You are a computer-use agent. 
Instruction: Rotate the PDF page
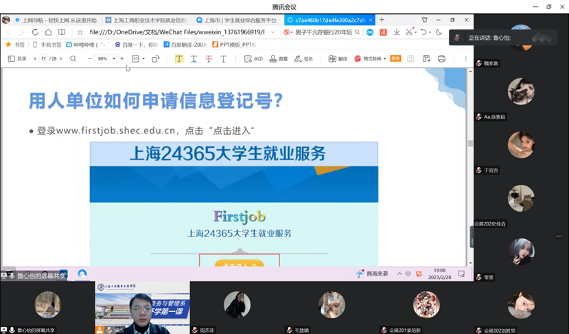pyautogui.click(x=155, y=59)
